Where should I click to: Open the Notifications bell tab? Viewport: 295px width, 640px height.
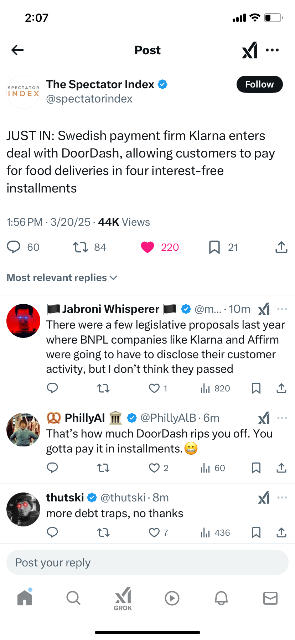[x=221, y=597]
